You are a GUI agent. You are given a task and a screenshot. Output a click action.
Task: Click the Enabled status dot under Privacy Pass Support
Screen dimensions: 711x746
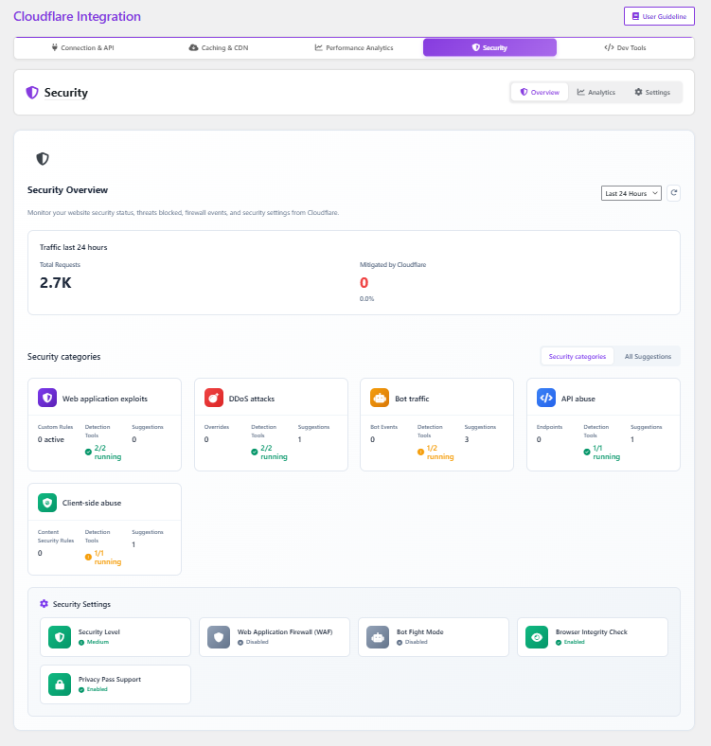[81, 689]
